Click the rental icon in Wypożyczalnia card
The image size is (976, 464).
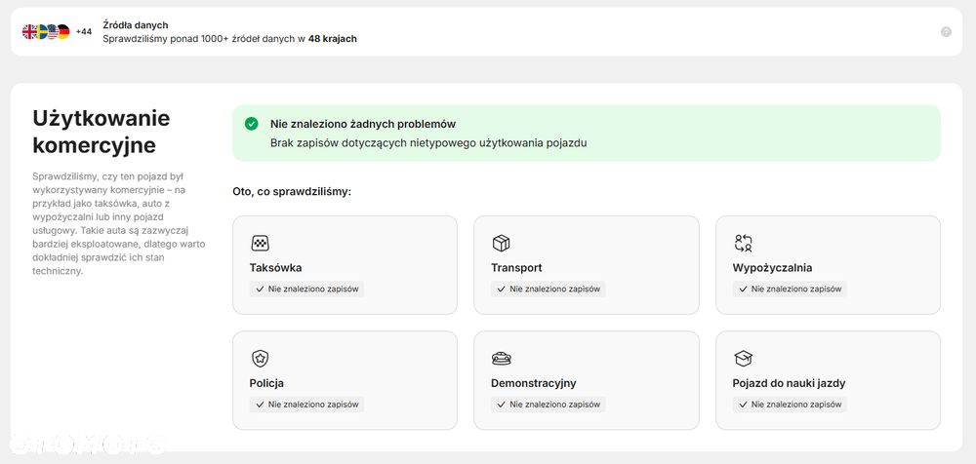click(x=743, y=244)
